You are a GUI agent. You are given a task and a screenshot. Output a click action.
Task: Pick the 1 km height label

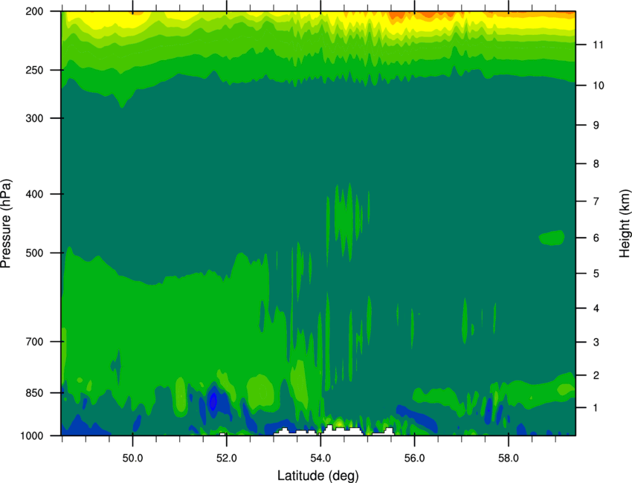tap(596, 408)
